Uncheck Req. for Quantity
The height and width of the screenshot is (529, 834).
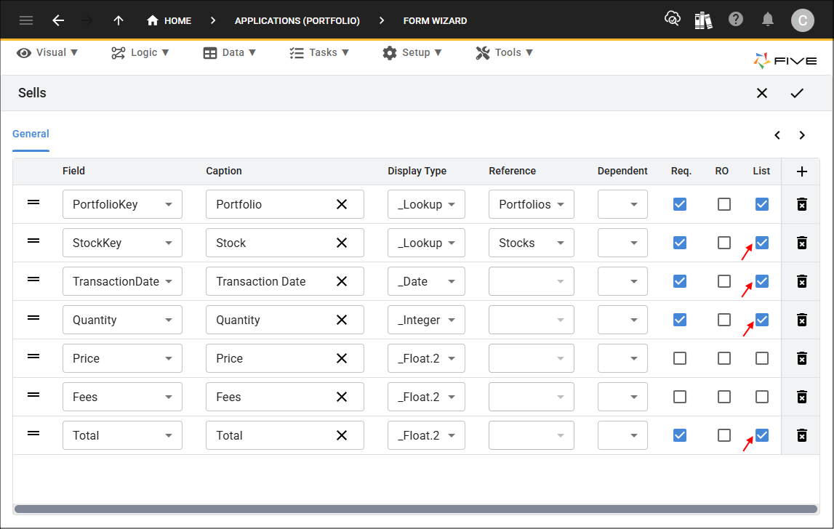tap(680, 320)
